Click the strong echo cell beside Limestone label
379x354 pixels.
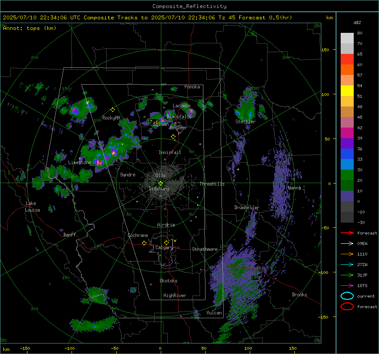pos(99,162)
